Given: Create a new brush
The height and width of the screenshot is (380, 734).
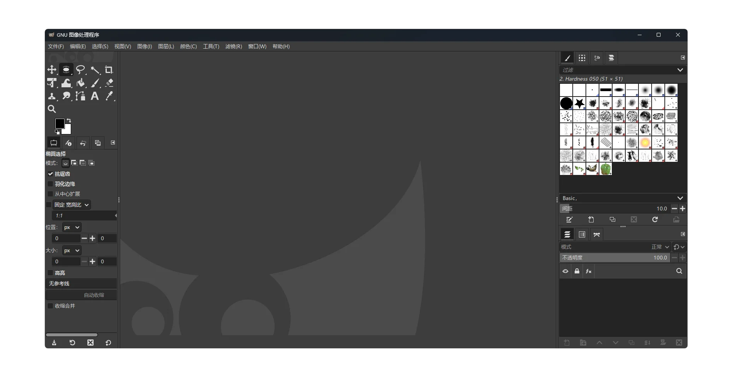Looking at the screenshot, I should click(591, 220).
